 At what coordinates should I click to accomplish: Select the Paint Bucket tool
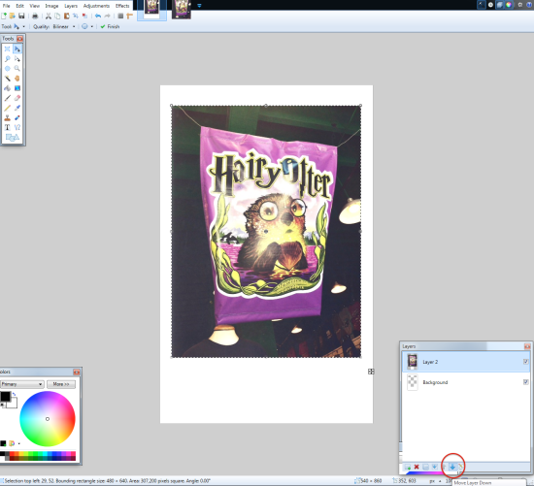(7, 88)
